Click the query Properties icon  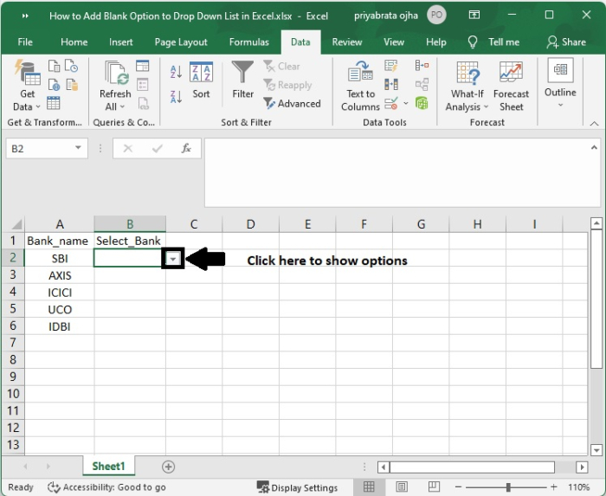[143, 85]
